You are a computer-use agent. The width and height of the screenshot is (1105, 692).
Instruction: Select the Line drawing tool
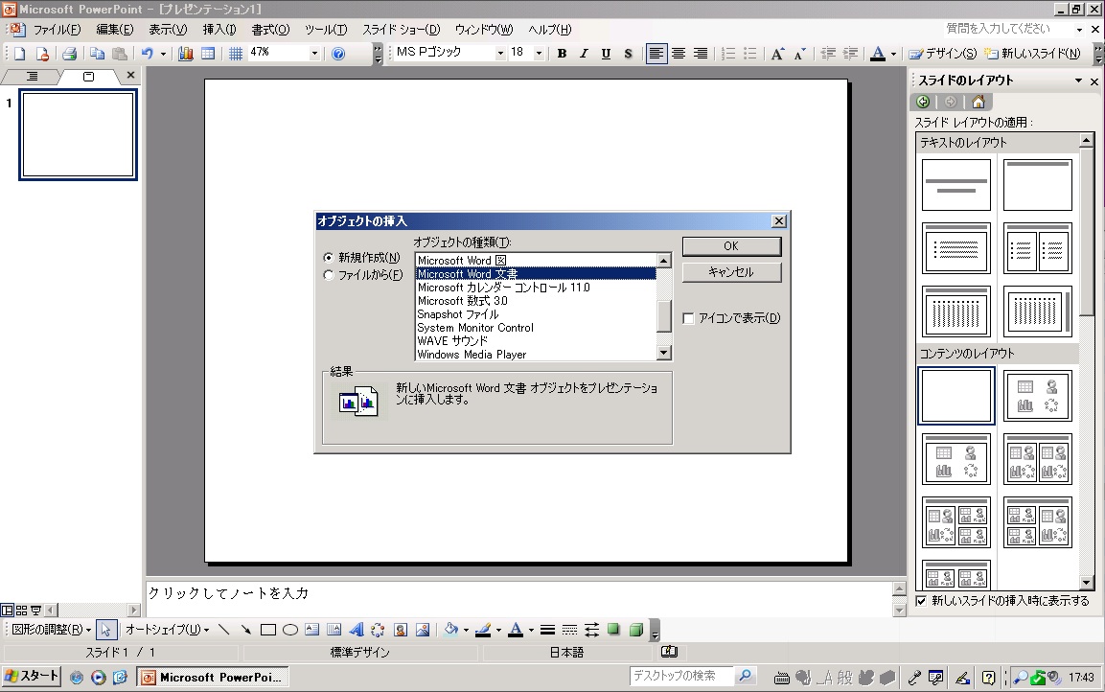(x=224, y=630)
